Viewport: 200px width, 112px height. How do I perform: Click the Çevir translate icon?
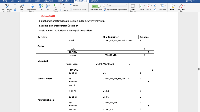click(x=41, y=6)
